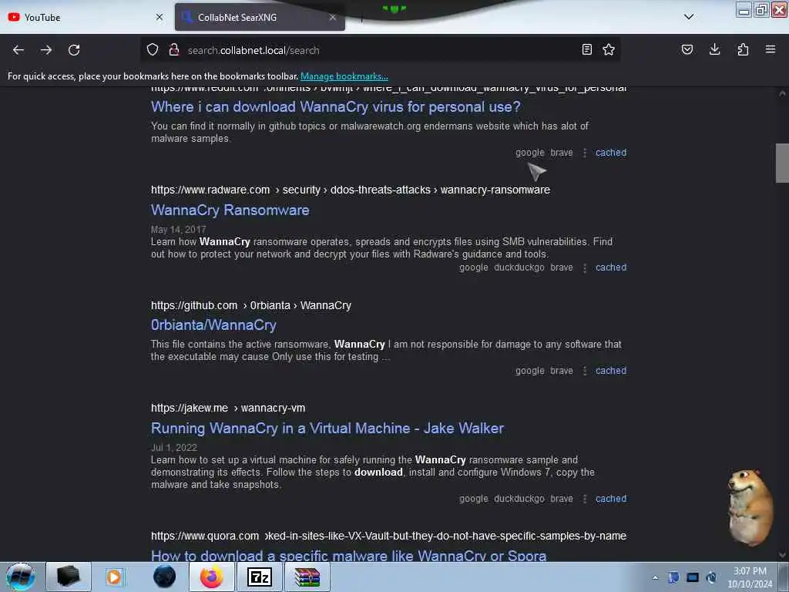Click the 'Jul 1, 2022' date text

173,448
